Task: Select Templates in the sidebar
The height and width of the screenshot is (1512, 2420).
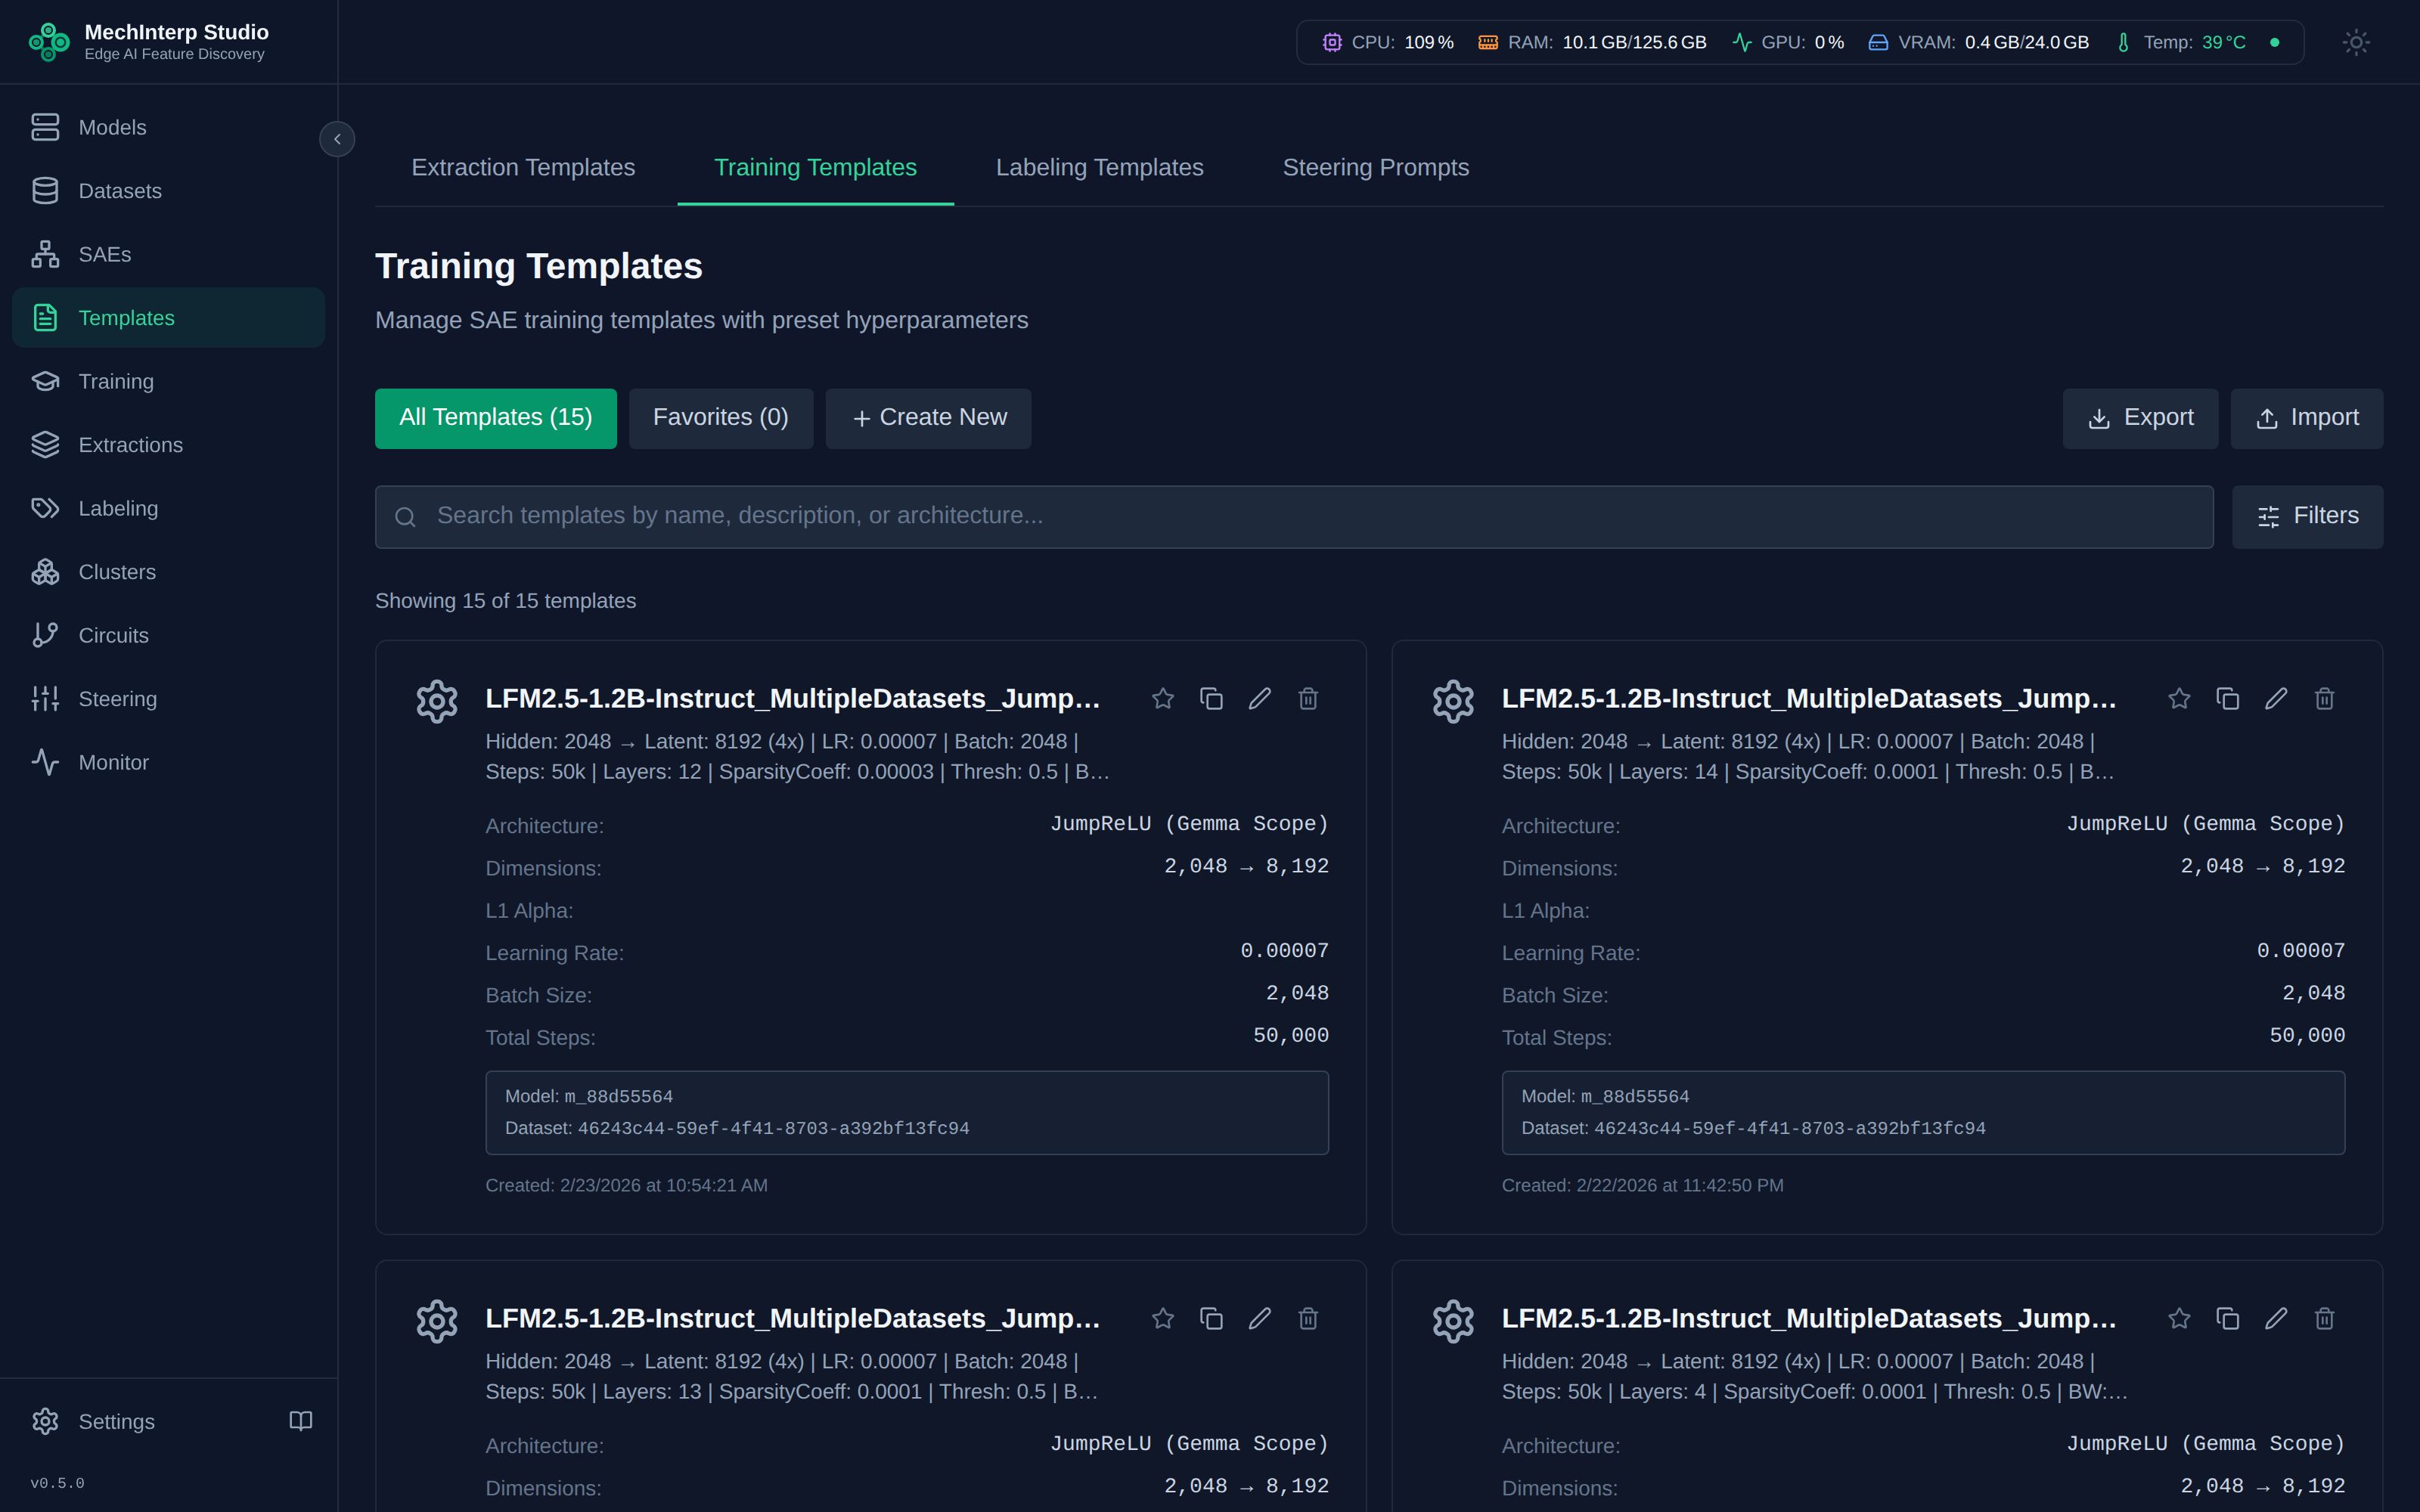Action: pos(168,318)
